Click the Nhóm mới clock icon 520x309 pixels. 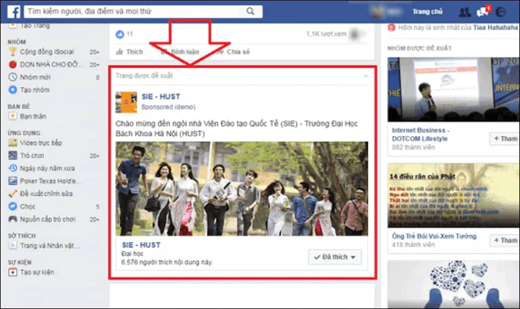pos(12,77)
